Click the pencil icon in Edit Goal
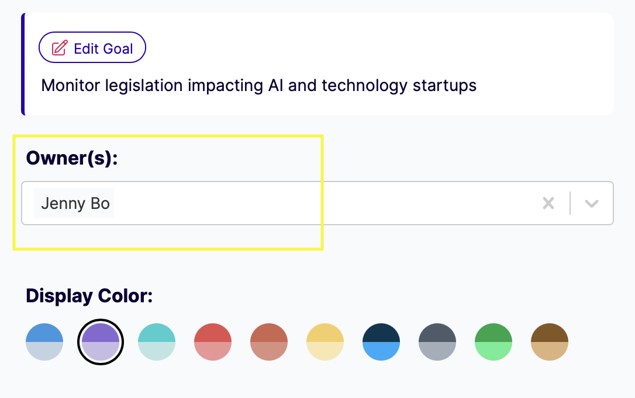The width and height of the screenshot is (635, 398). (60, 48)
